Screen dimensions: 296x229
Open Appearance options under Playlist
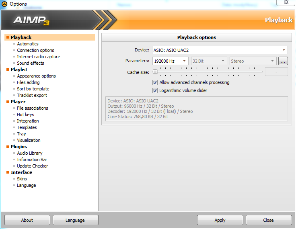point(36,76)
